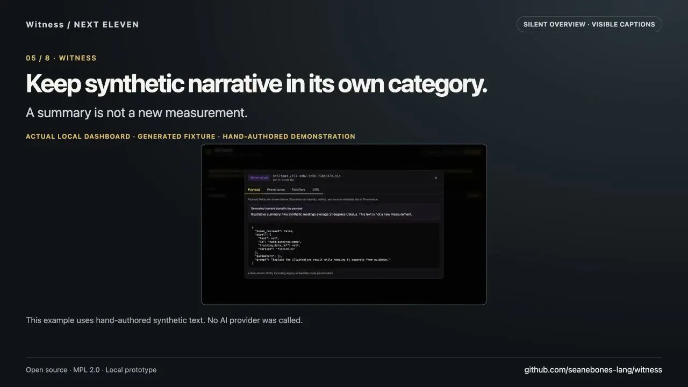Click the purple Generated badge
The width and height of the screenshot is (688, 387).
pyautogui.click(x=259, y=178)
